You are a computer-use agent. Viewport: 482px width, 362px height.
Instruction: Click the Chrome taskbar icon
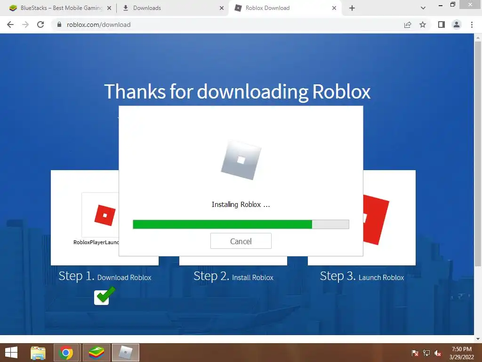[66, 353]
